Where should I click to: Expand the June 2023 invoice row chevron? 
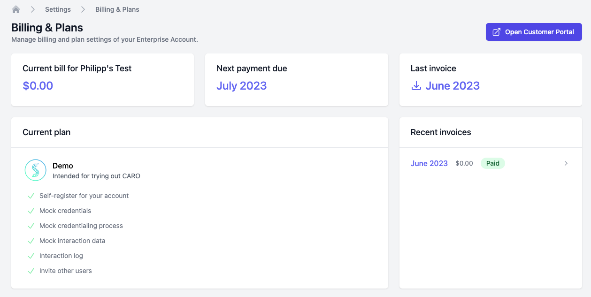click(566, 163)
